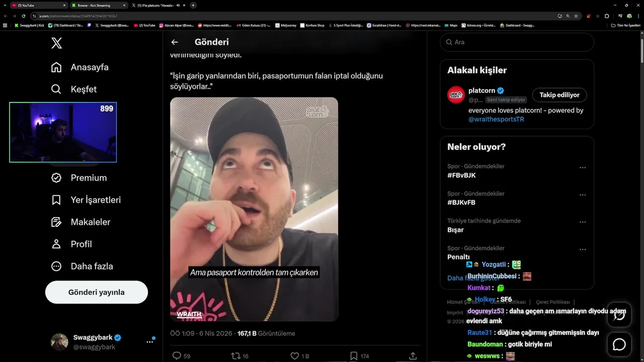Go back with the arrow icon

coord(175,42)
